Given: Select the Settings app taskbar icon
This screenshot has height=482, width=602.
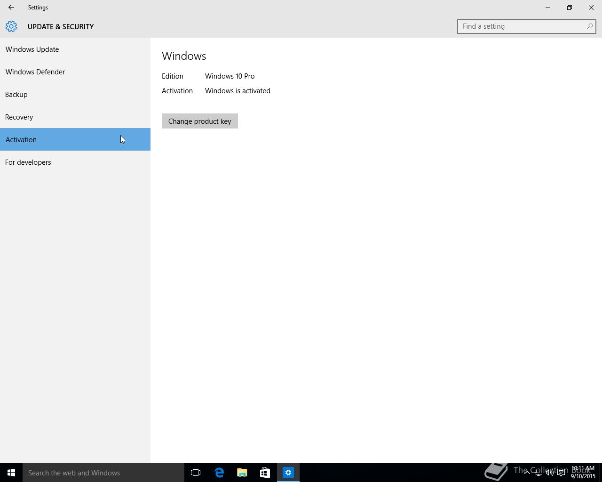Looking at the screenshot, I should pyautogui.click(x=288, y=473).
